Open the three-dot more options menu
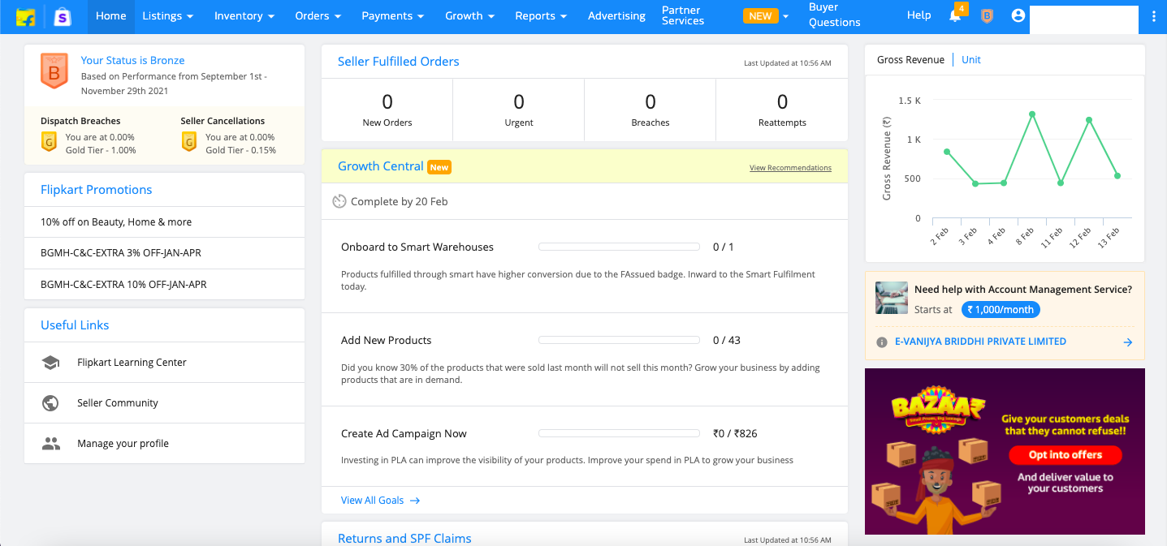The width and height of the screenshot is (1167, 546). tap(1154, 15)
